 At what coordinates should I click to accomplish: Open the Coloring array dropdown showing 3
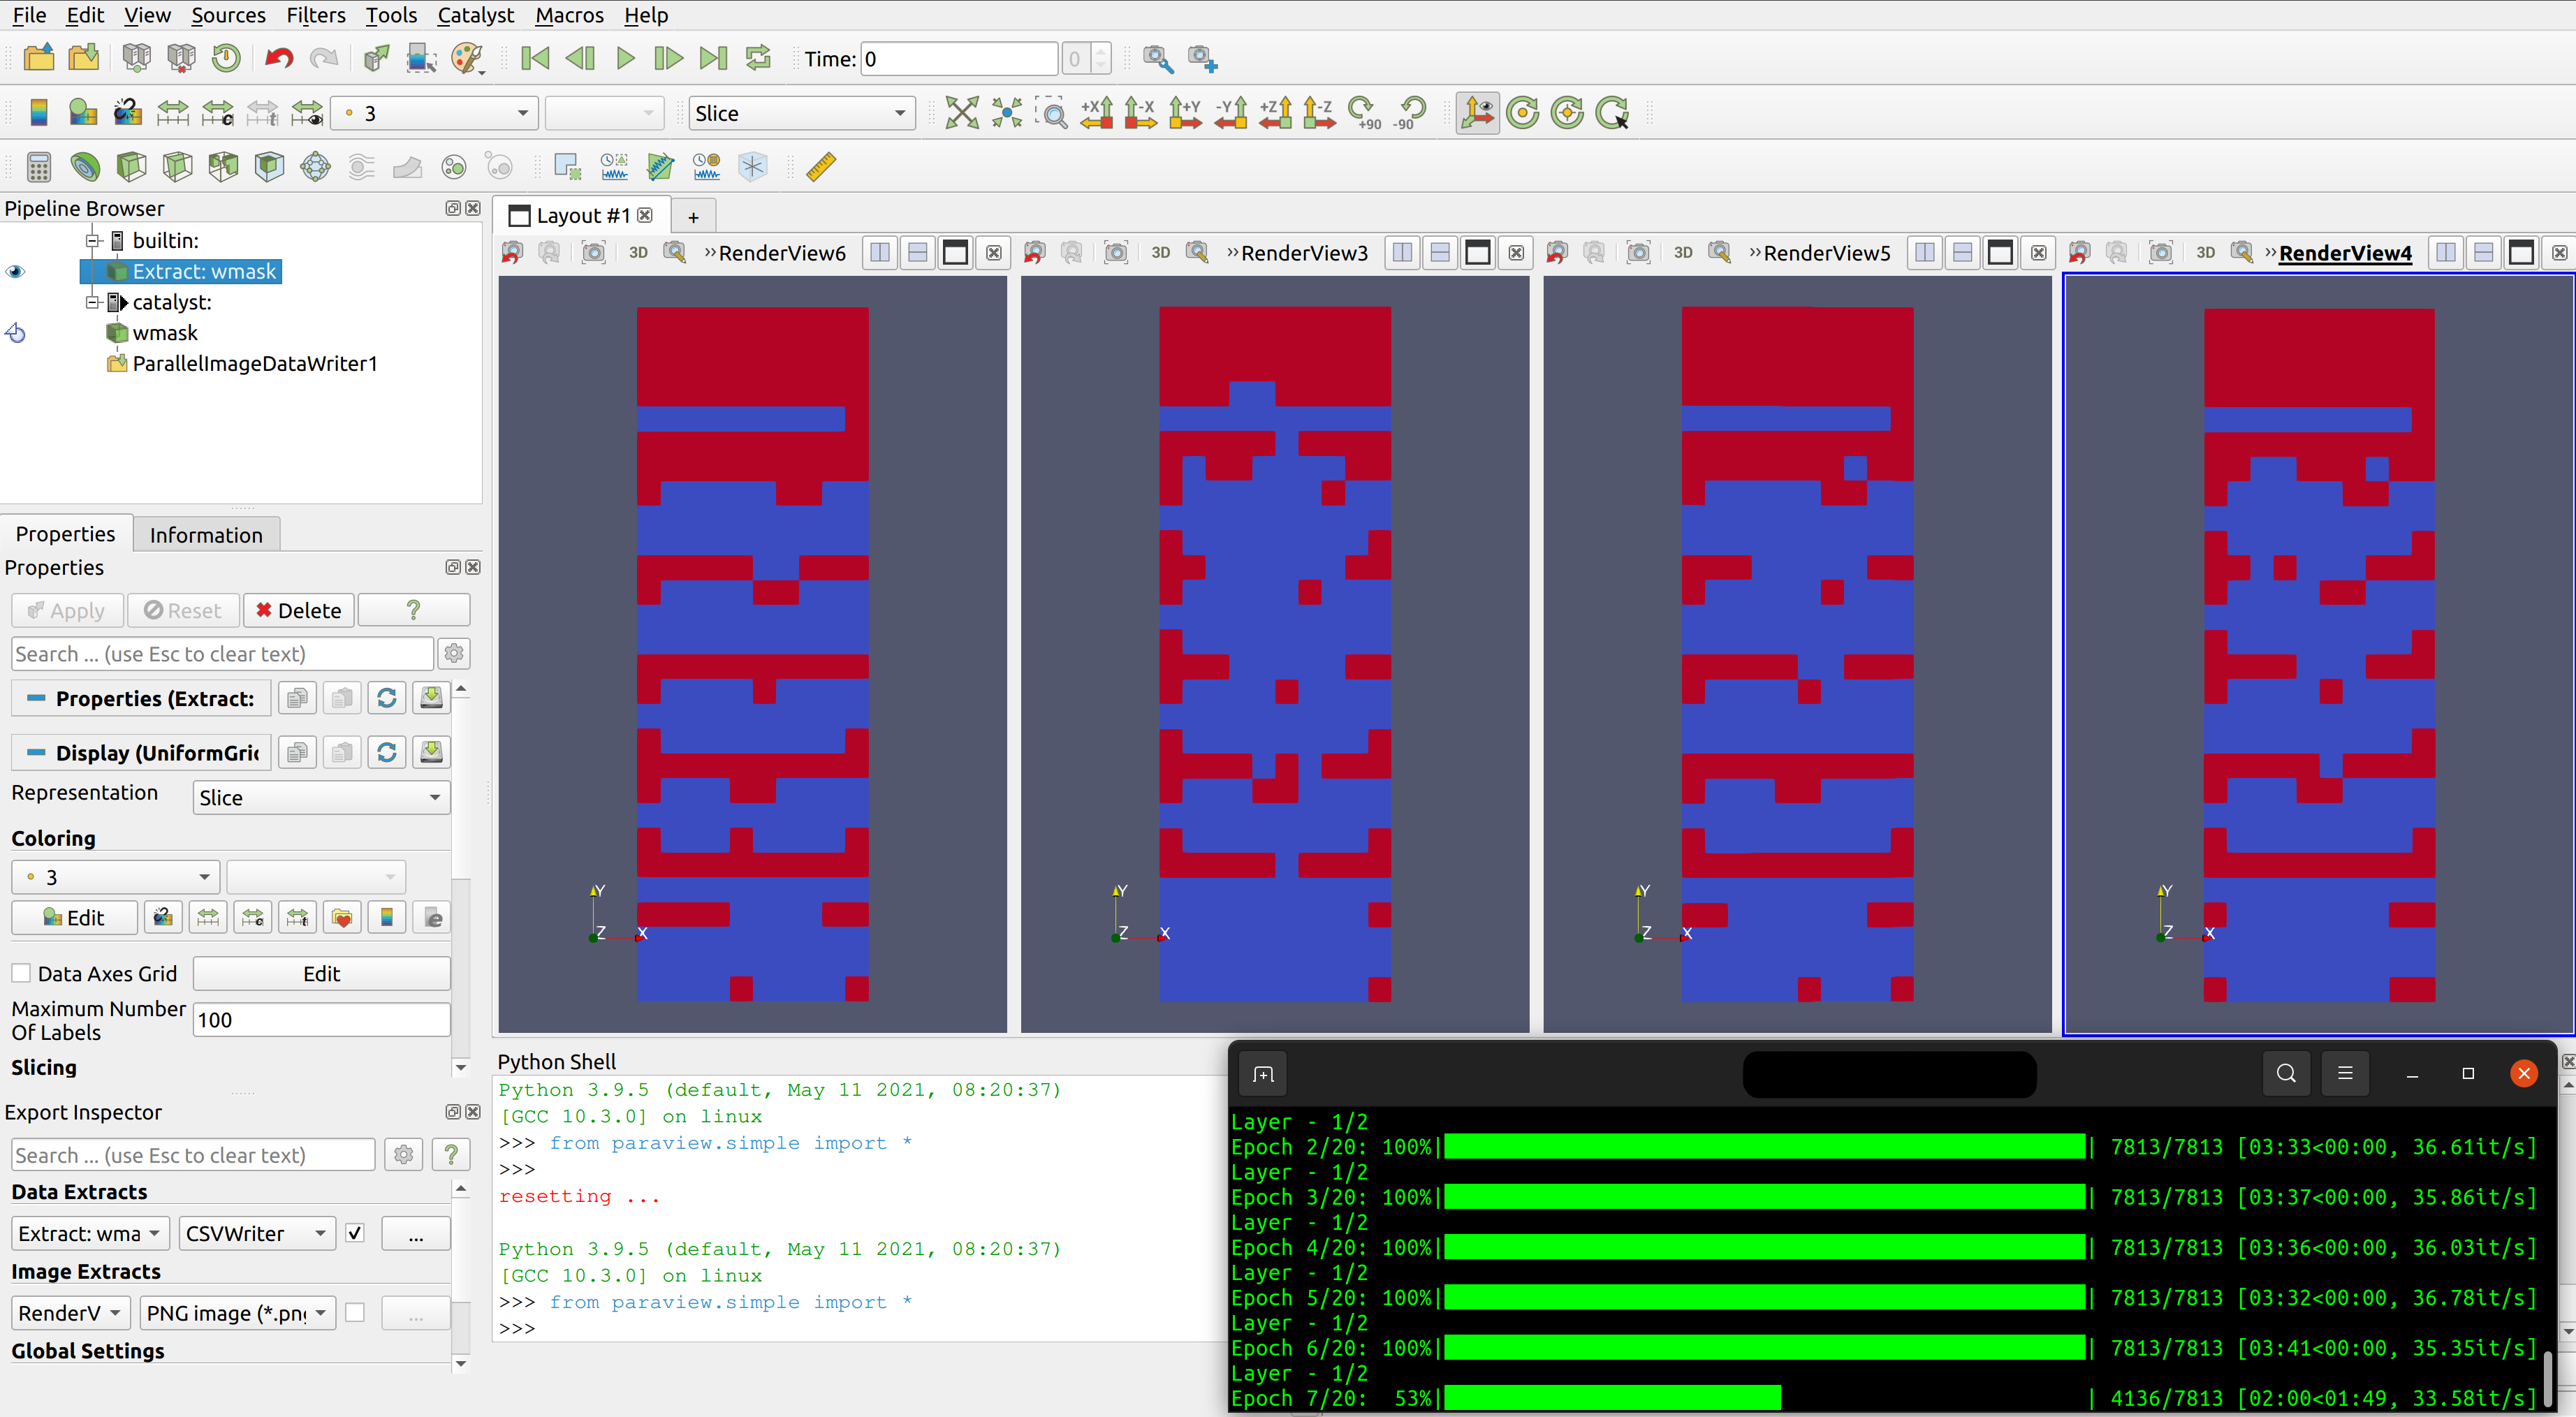(116, 877)
